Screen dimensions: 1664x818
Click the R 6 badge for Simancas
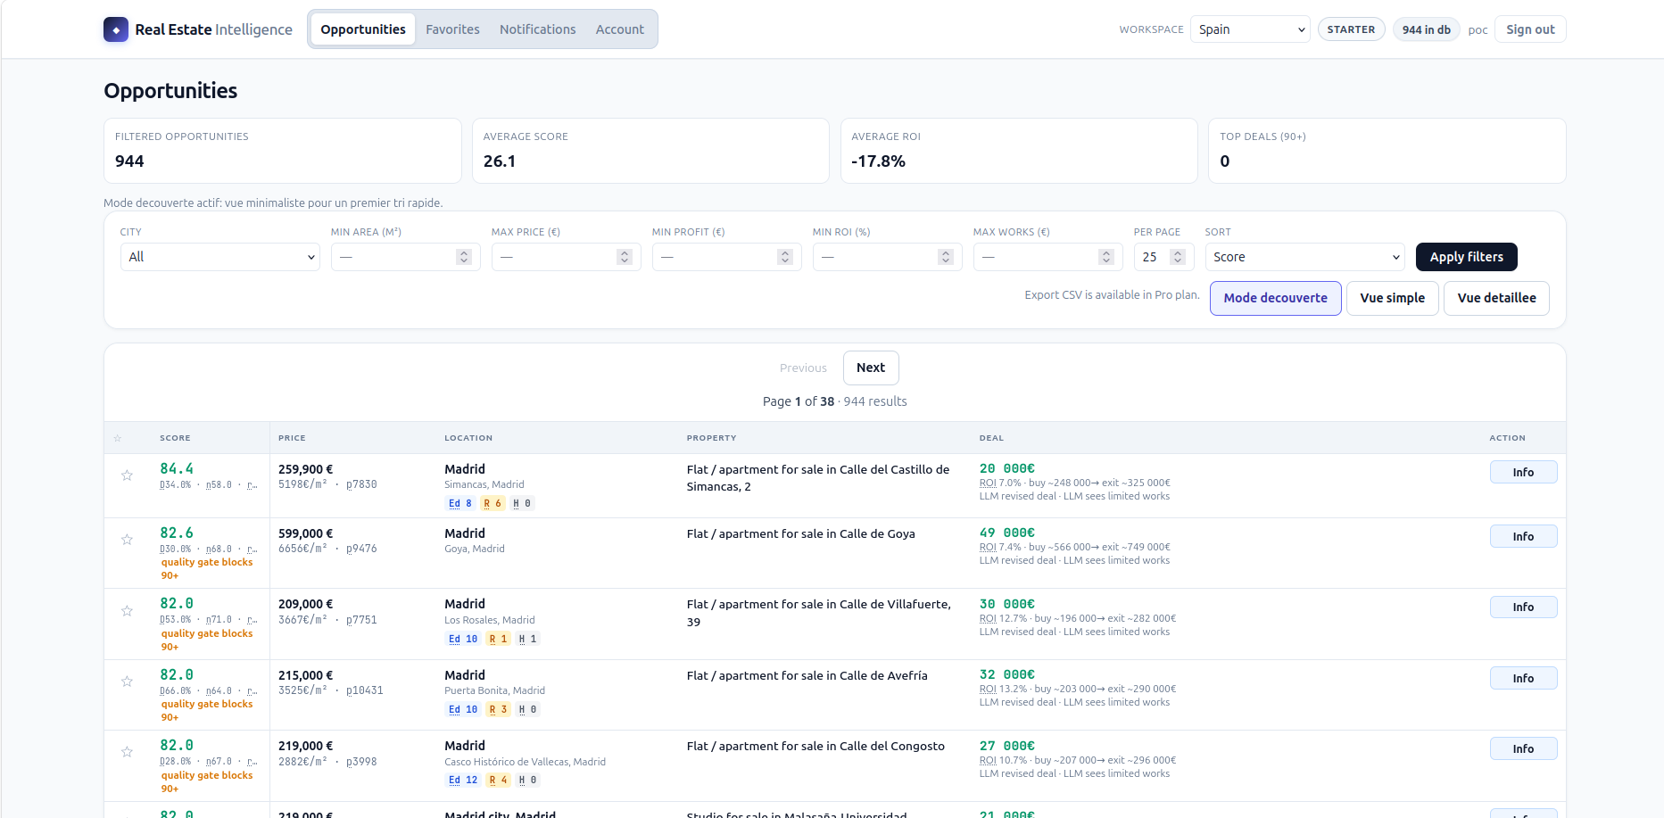click(493, 503)
